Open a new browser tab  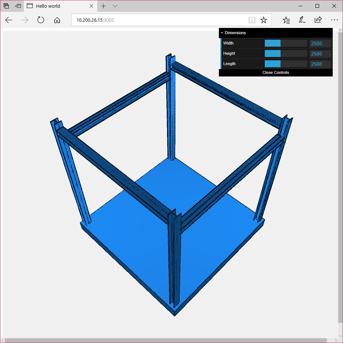103,6
